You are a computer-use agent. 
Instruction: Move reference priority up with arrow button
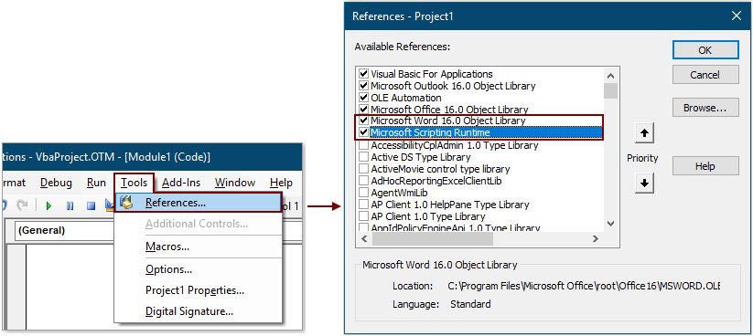click(x=644, y=133)
